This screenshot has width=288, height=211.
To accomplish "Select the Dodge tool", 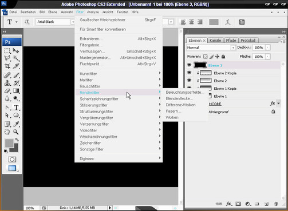I will pos(16,98).
